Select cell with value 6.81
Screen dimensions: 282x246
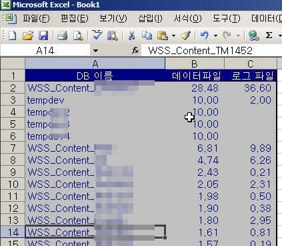[x=195, y=148]
